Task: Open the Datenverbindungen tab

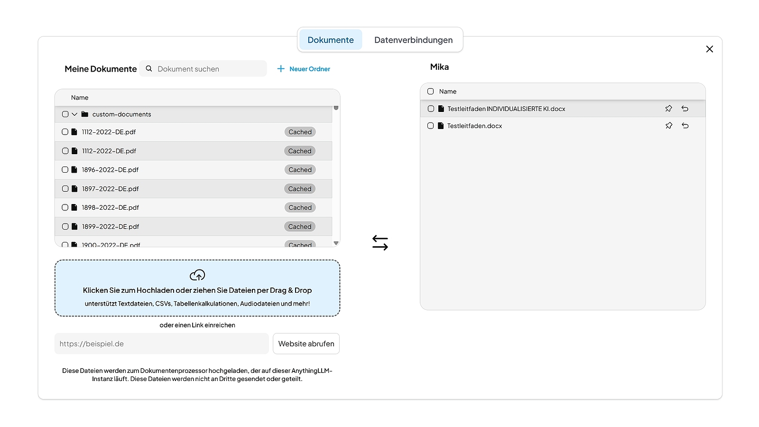Action: pyautogui.click(x=414, y=40)
